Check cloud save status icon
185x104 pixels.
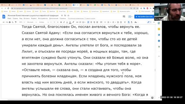68,15
